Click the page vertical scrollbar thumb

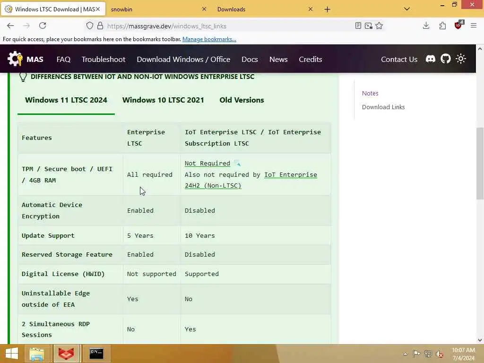click(480, 163)
